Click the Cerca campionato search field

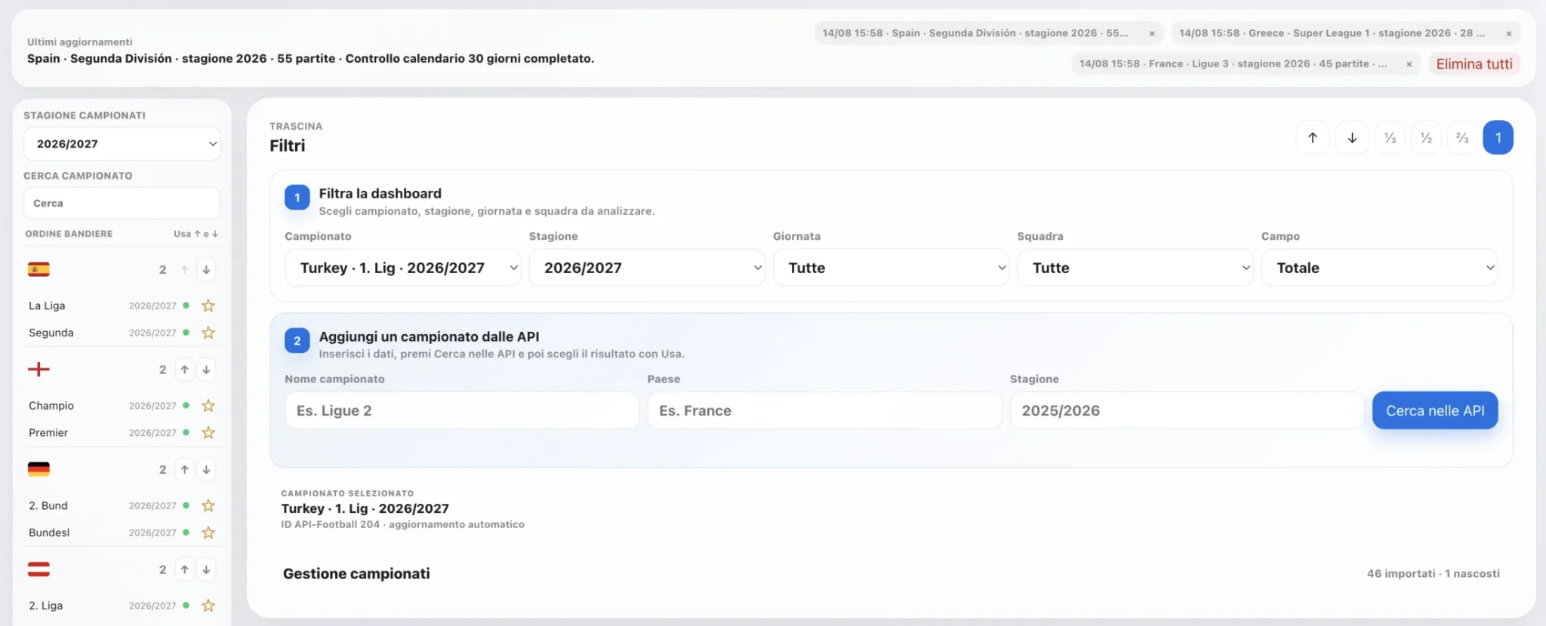pos(122,203)
